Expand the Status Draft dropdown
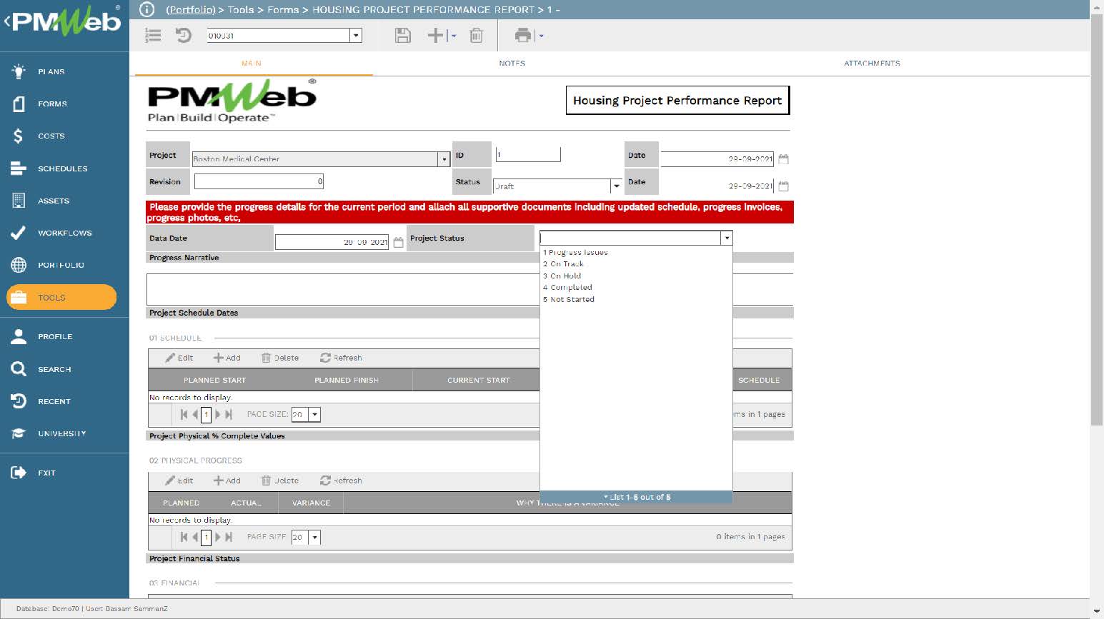Image resolution: width=1104 pixels, height=619 pixels. click(616, 186)
